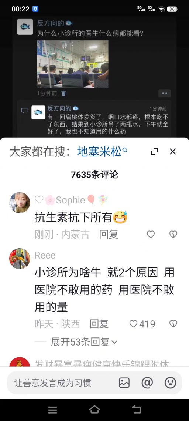Open the emoji picker icon

(x=170, y=383)
